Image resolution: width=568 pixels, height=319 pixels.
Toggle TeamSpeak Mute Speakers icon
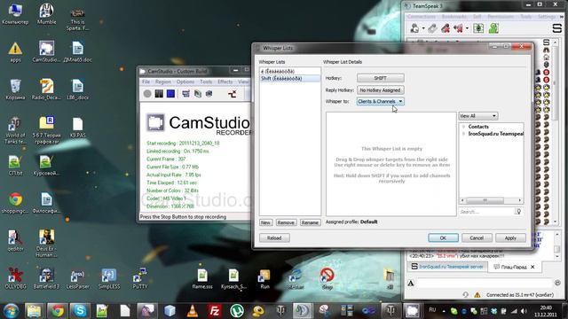tap(458, 28)
